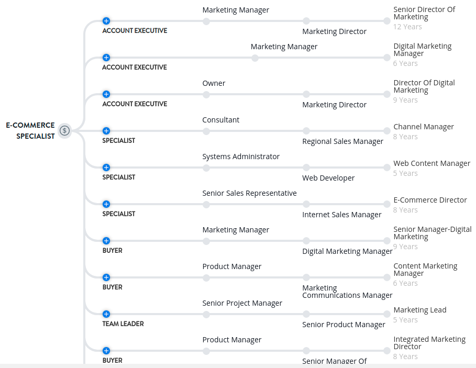Click the plus icon on the first Buyer row
This screenshot has height=368, width=476.
tap(106, 241)
